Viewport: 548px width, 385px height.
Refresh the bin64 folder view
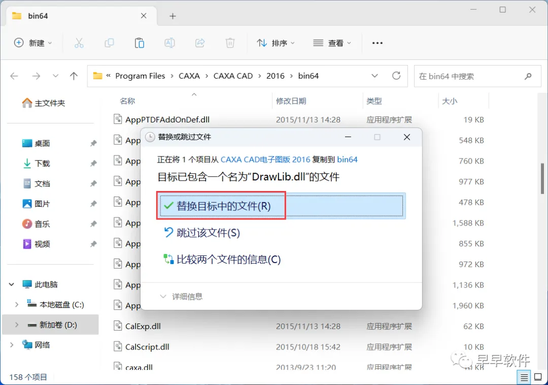[x=396, y=76]
